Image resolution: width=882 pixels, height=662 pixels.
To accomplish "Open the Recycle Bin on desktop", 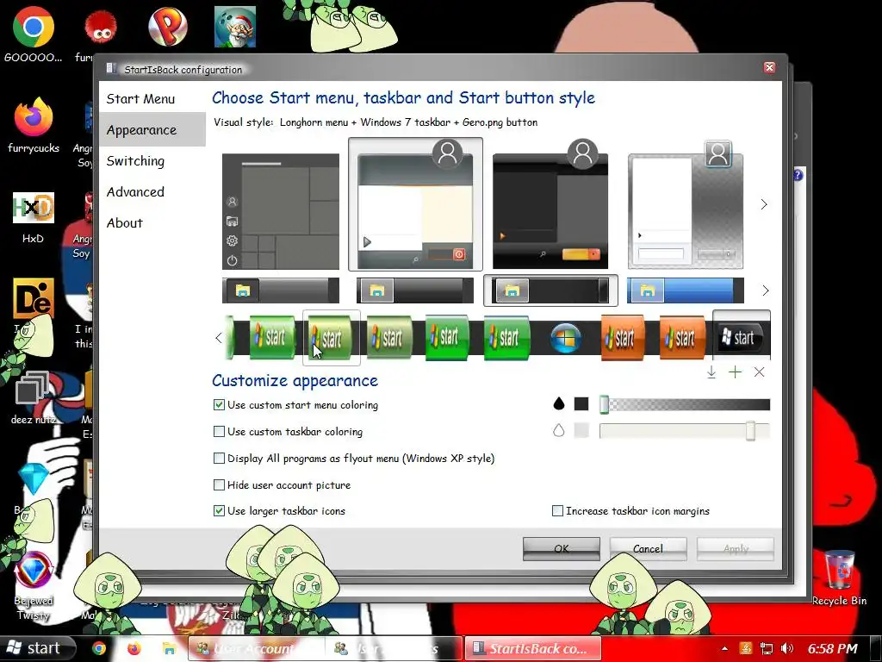I will pyautogui.click(x=839, y=578).
